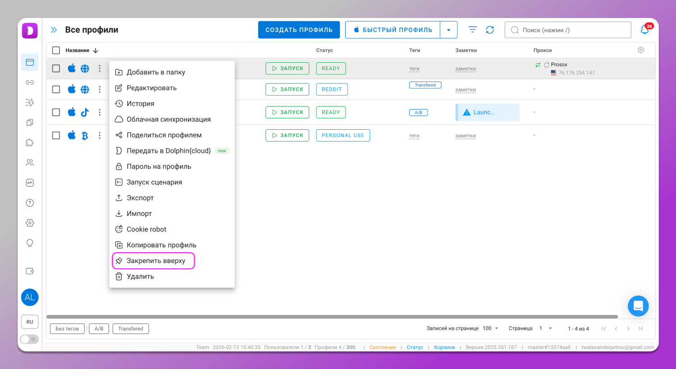This screenshot has height=369, width=676.
Task: Expand the quick profile dropdown arrow
Action: [x=448, y=30]
